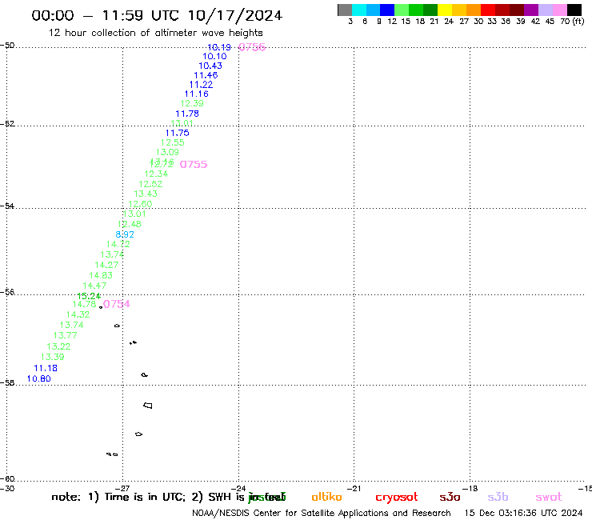This screenshot has height=520, width=592.
Task: Click the wave height value '13.77'
Action: tap(65, 335)
